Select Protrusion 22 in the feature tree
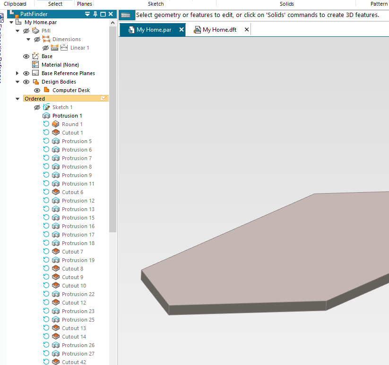 78,294
